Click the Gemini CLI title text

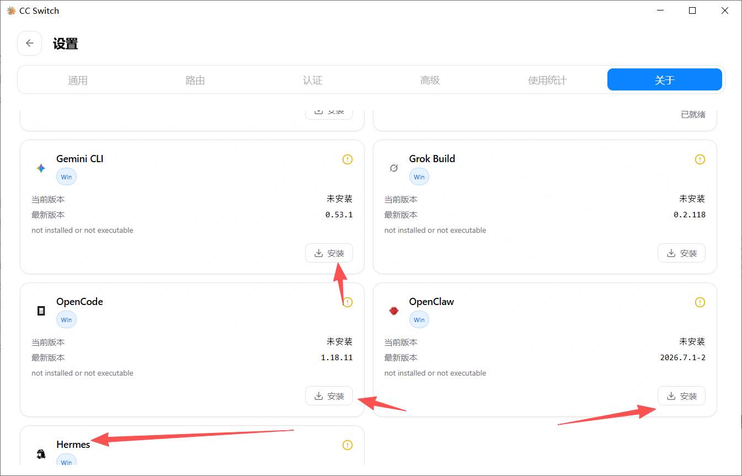pos(80,159)
